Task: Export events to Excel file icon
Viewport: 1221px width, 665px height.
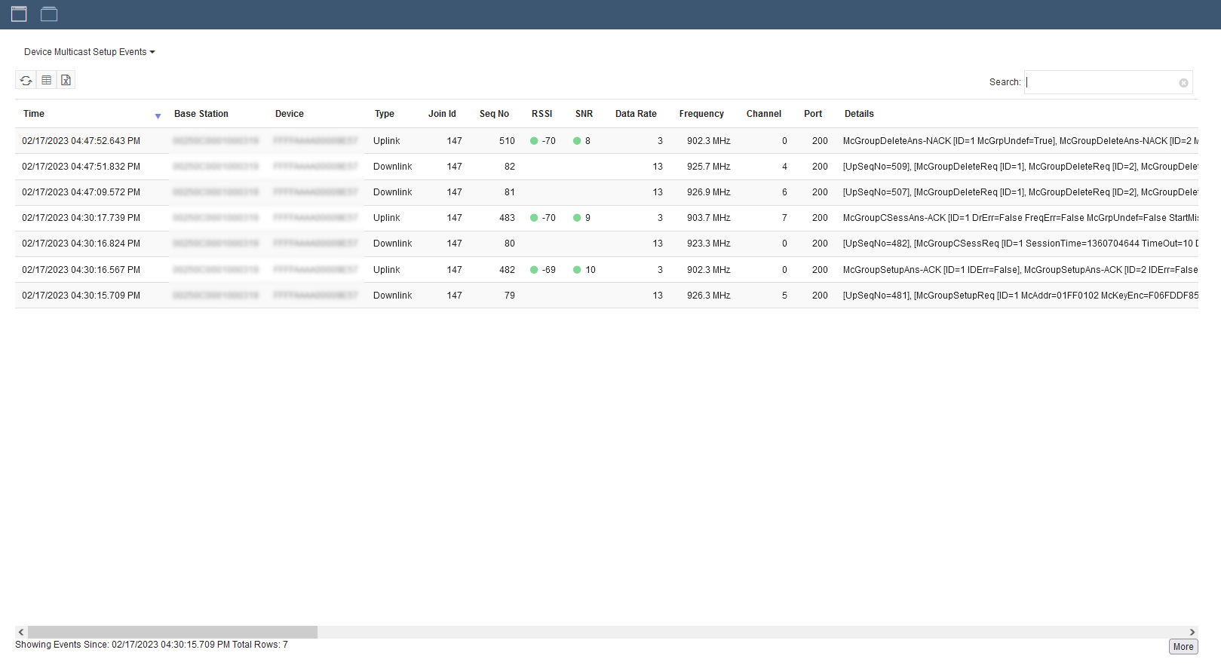Action: click(66, 81)
